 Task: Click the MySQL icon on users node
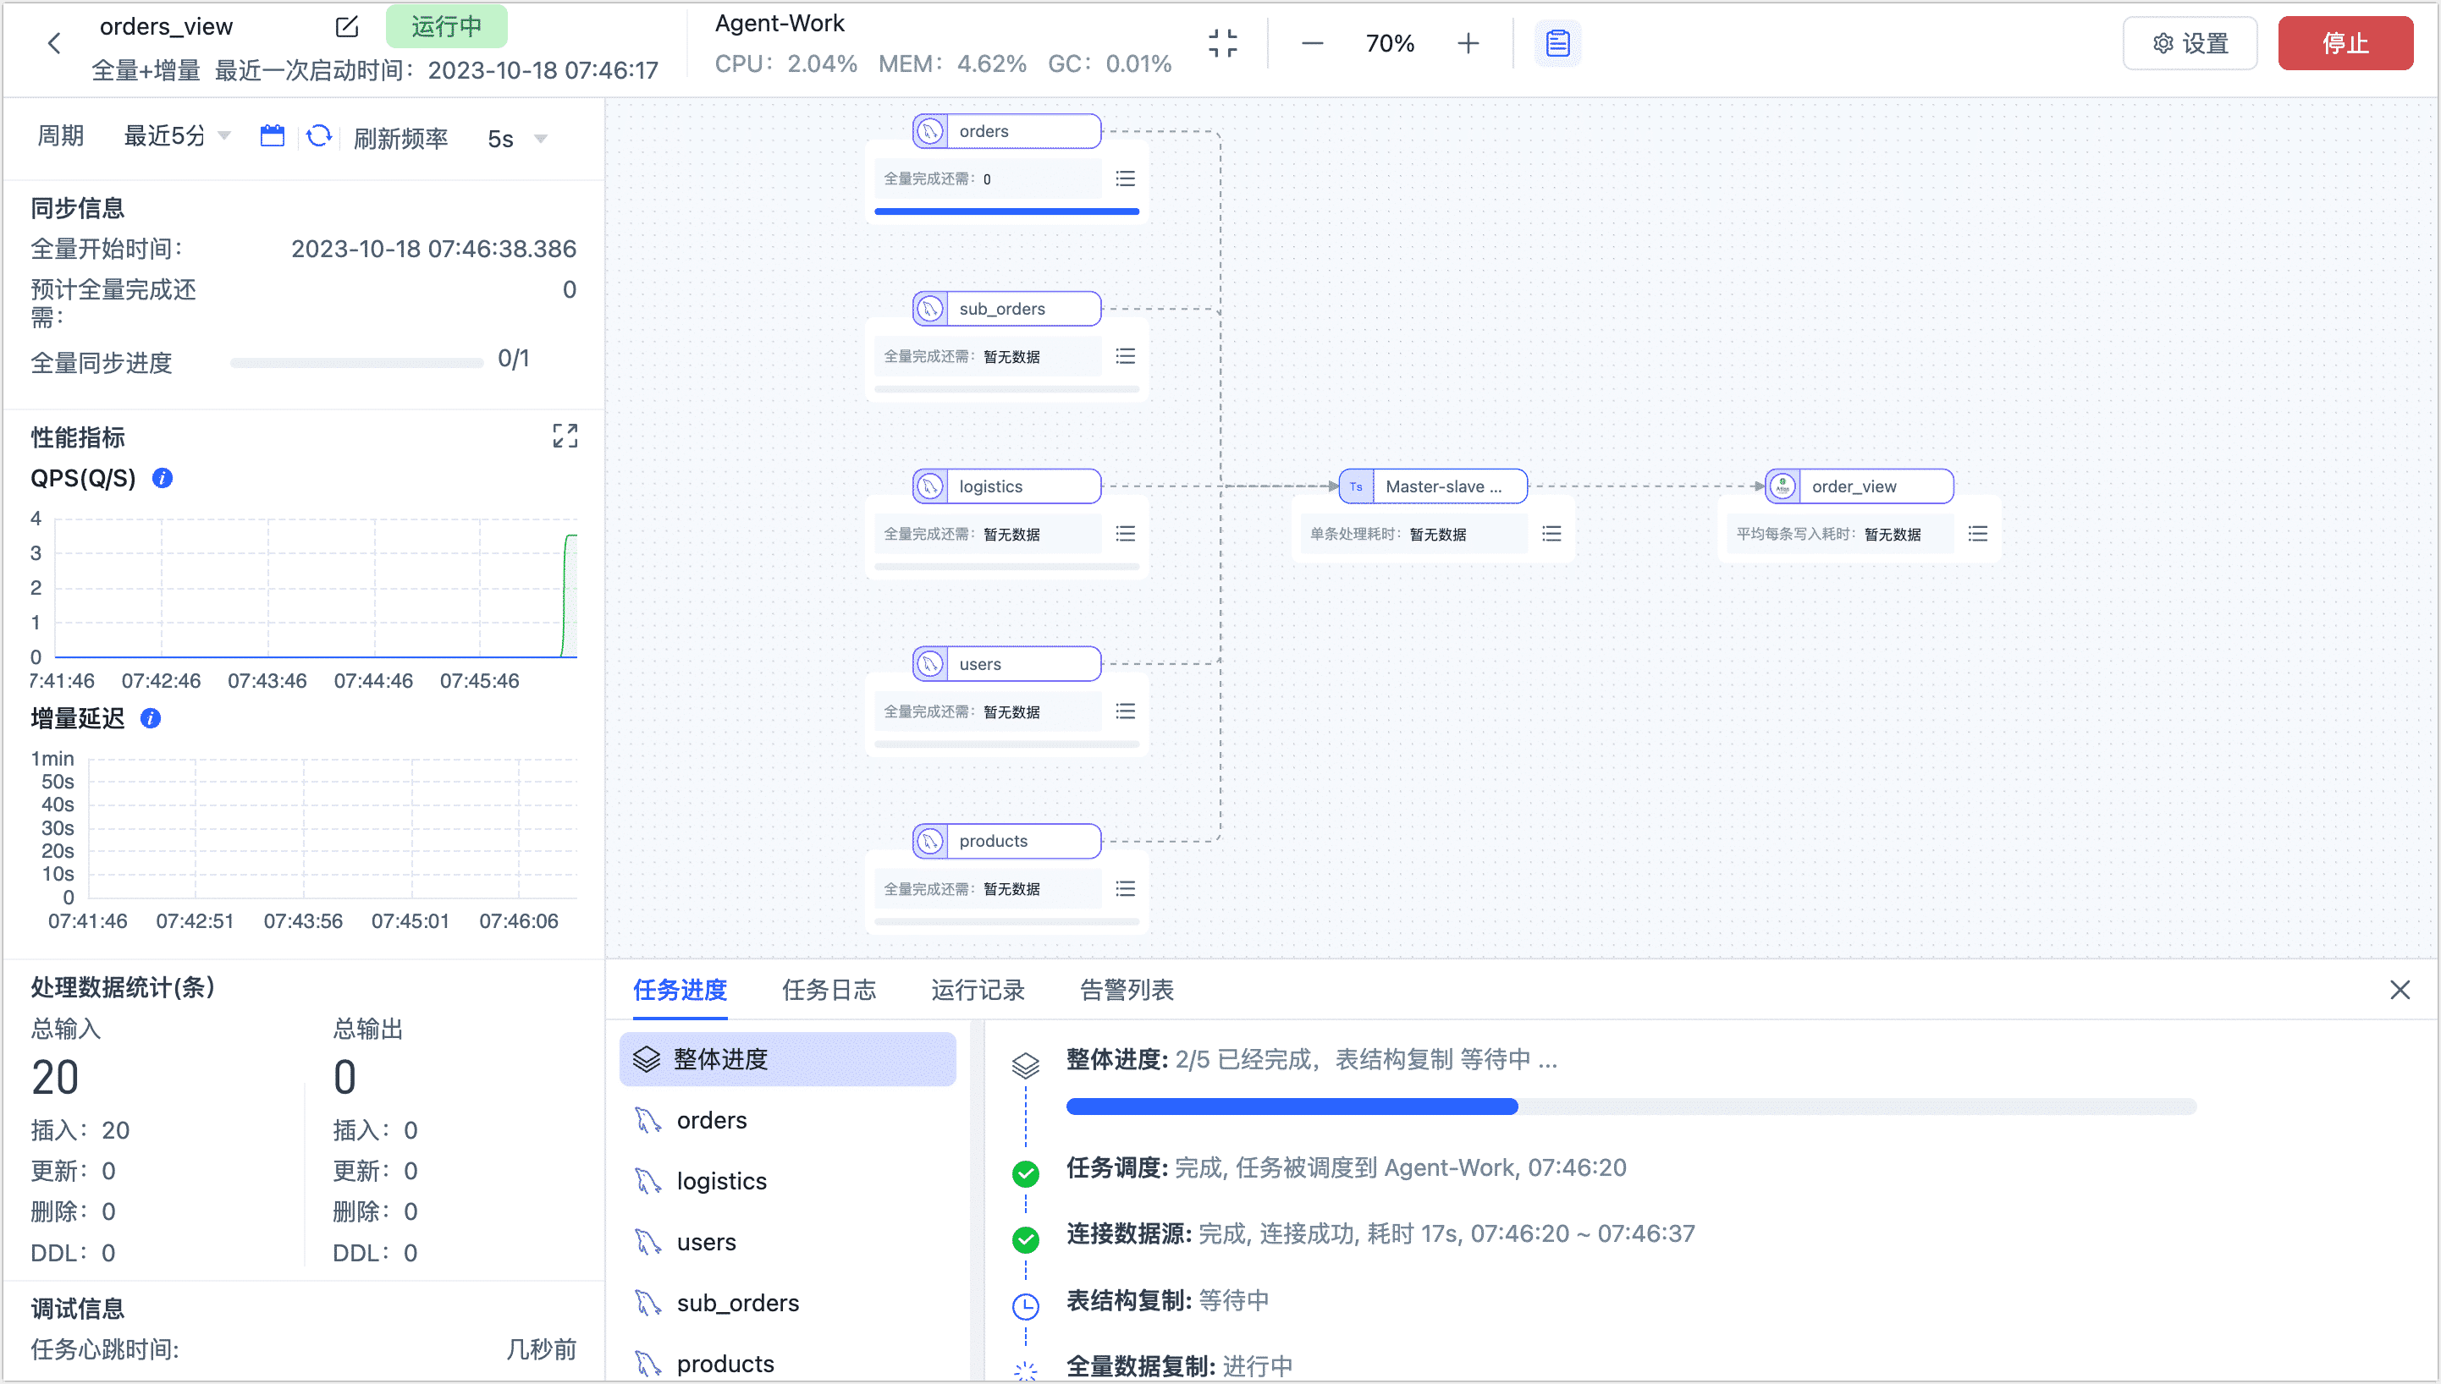point(930,663)
